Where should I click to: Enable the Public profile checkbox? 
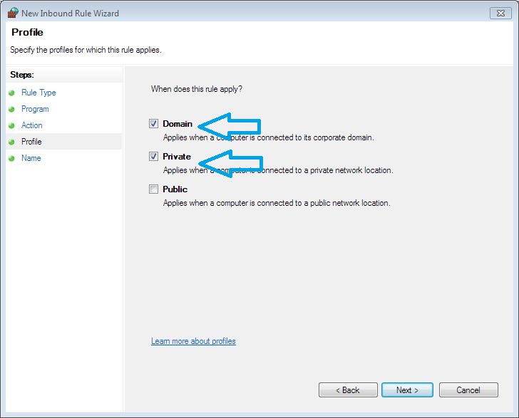tap(153, 189)
